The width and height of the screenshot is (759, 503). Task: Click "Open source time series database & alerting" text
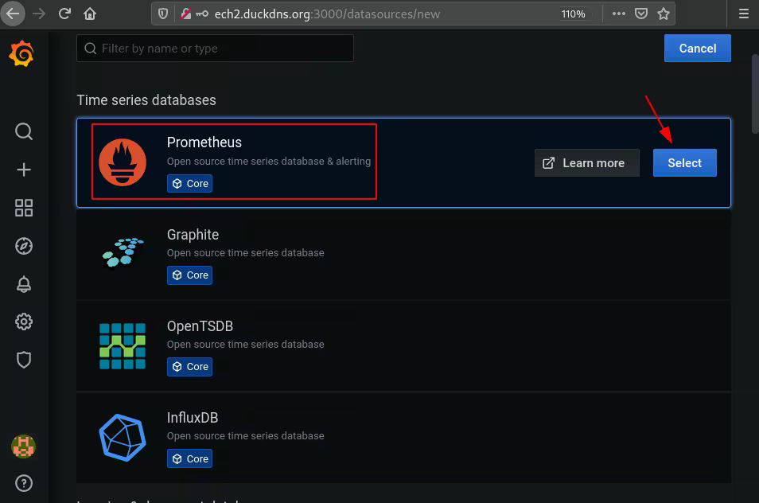point(269,162)
